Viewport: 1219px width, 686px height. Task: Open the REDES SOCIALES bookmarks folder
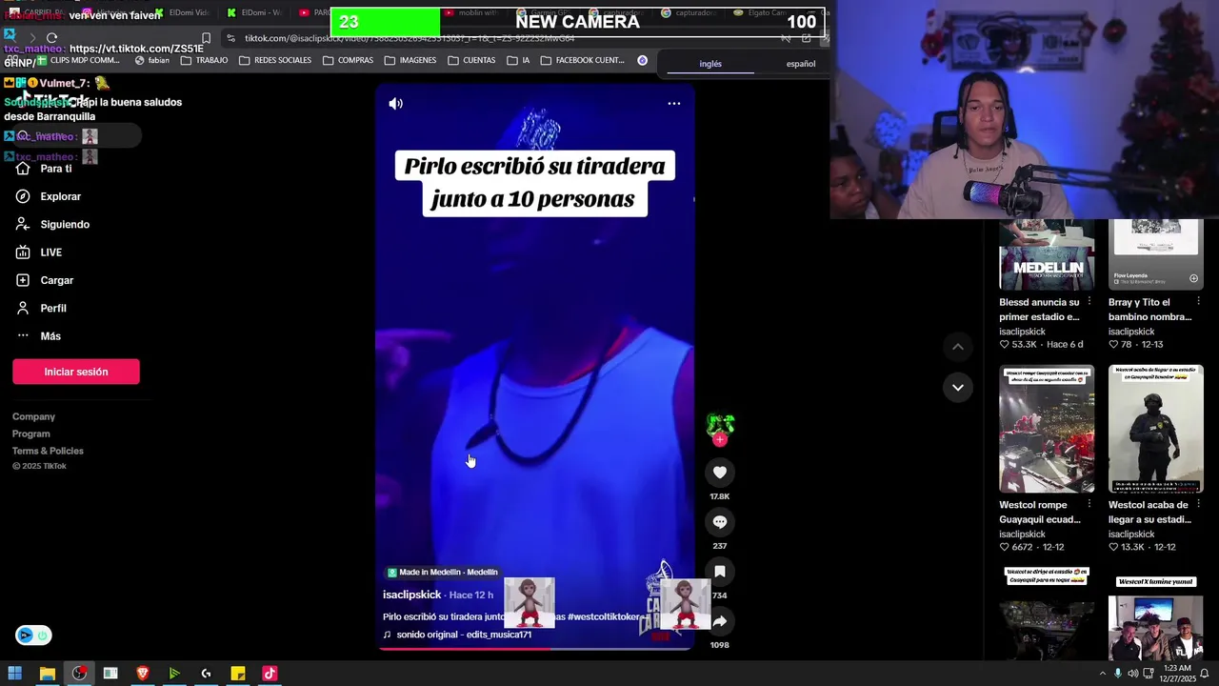275,60
